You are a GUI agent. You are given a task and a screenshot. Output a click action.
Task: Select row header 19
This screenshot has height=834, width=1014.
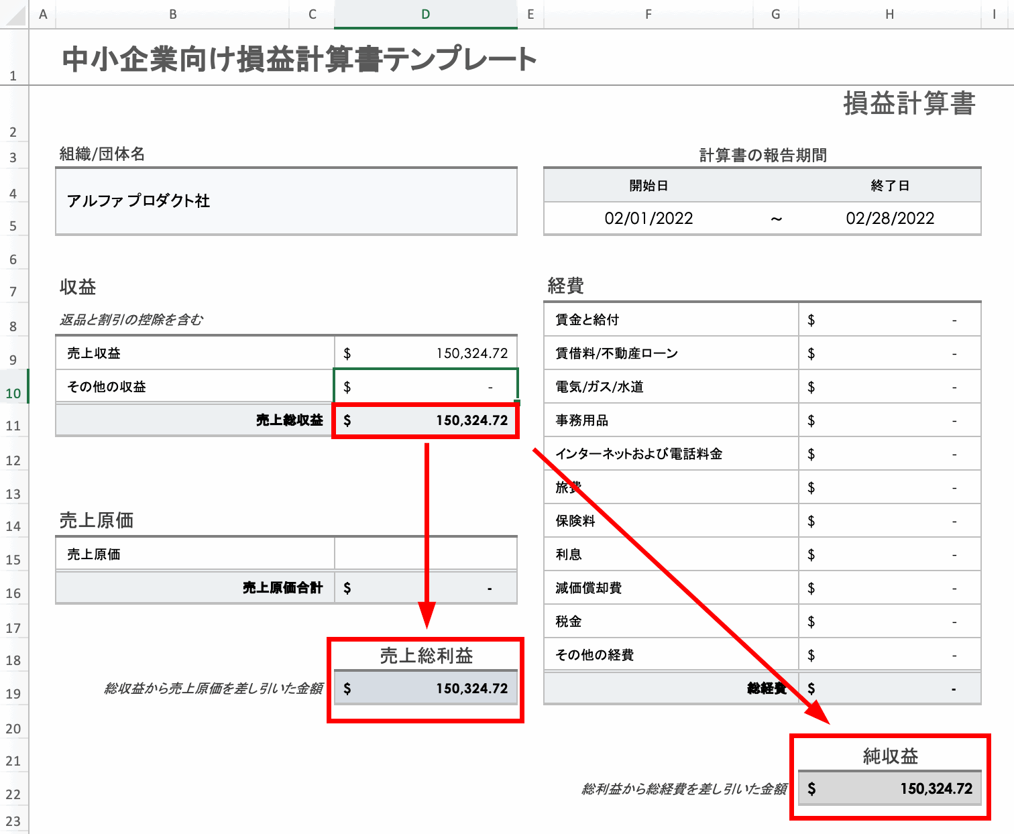[14, 693]
